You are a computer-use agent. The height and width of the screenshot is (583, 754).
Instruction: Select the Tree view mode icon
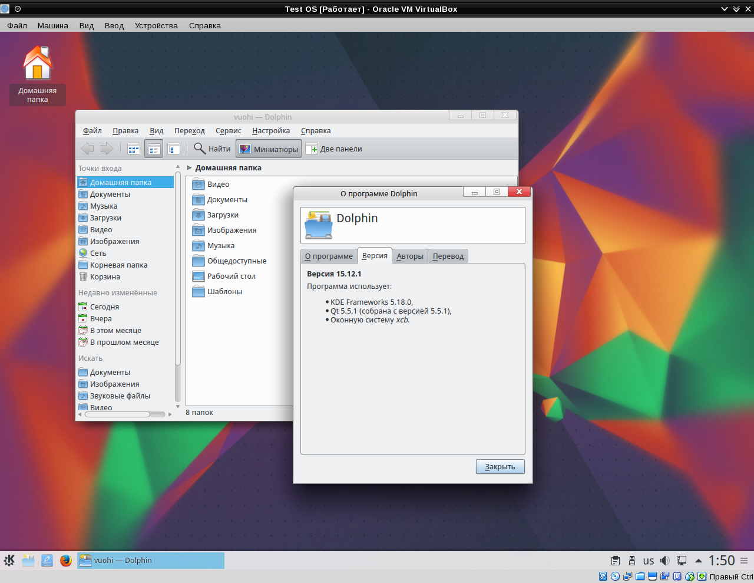[174, 149]
